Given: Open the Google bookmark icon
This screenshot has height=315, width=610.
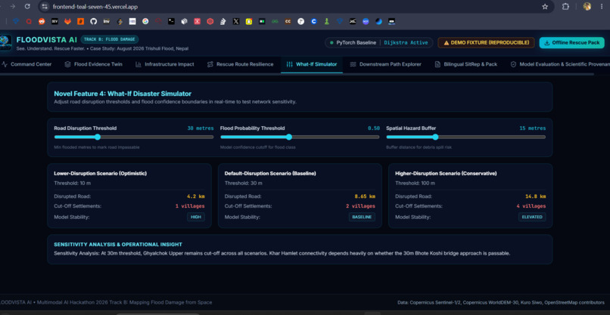Looking at the screenshot, I should [145, 22].
